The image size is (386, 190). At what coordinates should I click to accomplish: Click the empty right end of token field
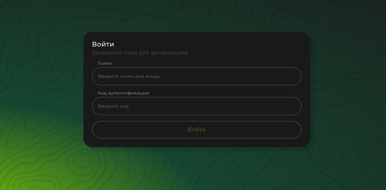point(283,76)
